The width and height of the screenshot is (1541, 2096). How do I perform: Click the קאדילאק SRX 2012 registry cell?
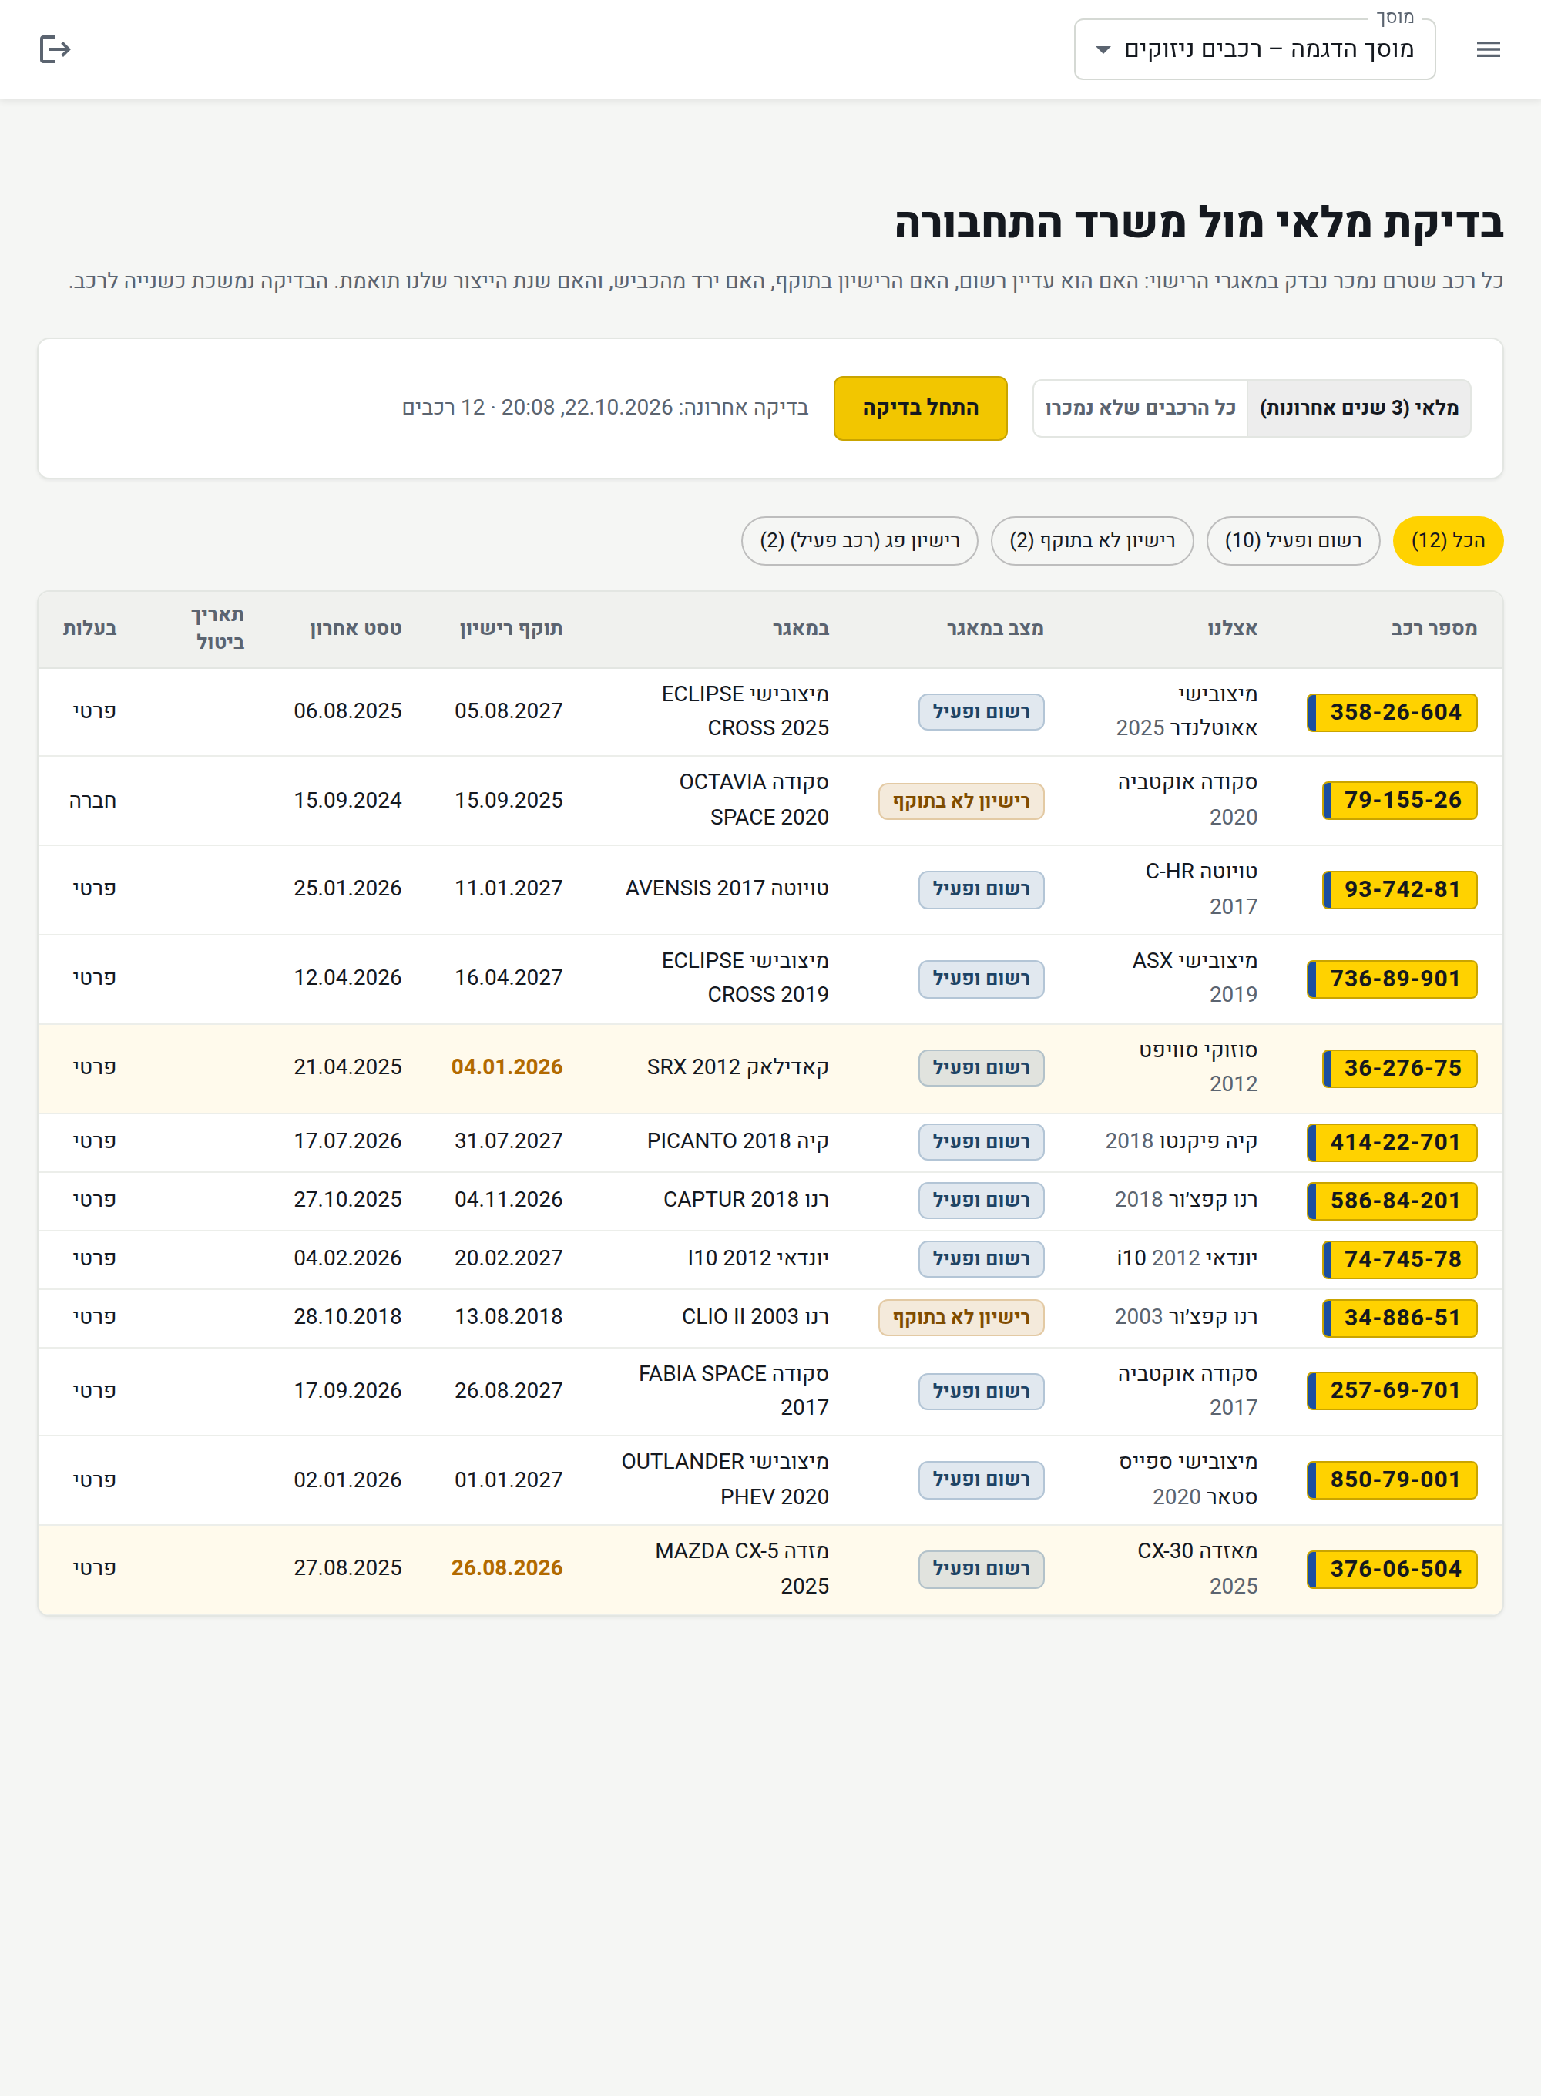point(737,1067)
